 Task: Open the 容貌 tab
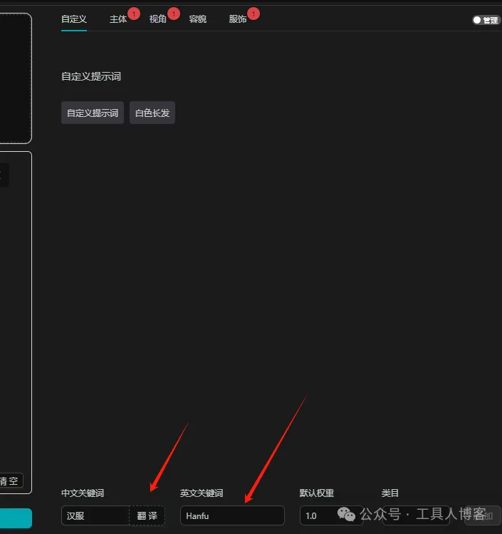(198, 19)
